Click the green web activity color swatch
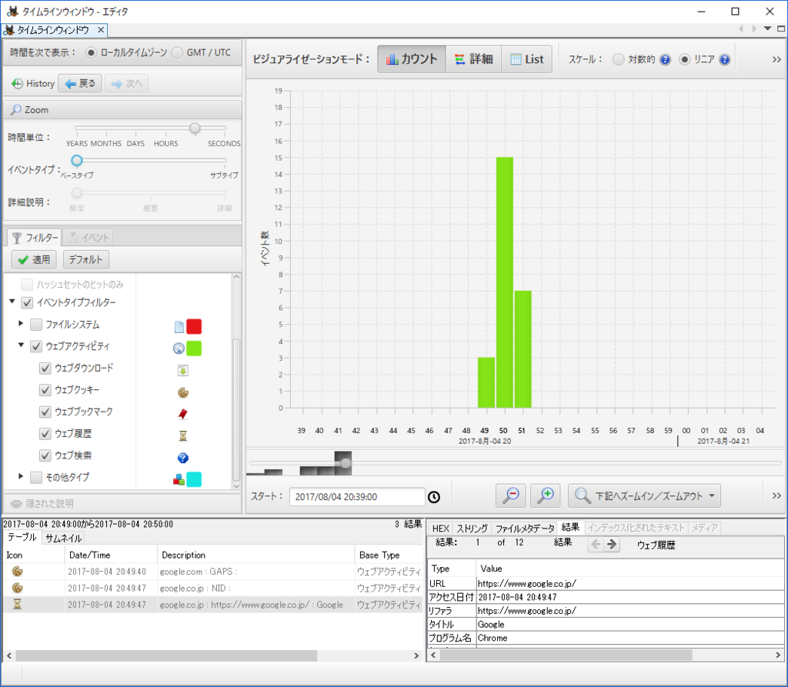This screenshot has width=788, height=687. tap(194, 349)
